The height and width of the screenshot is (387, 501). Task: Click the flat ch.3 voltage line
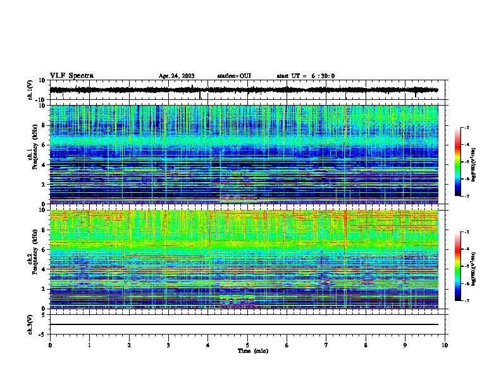(x=244, y=324)
